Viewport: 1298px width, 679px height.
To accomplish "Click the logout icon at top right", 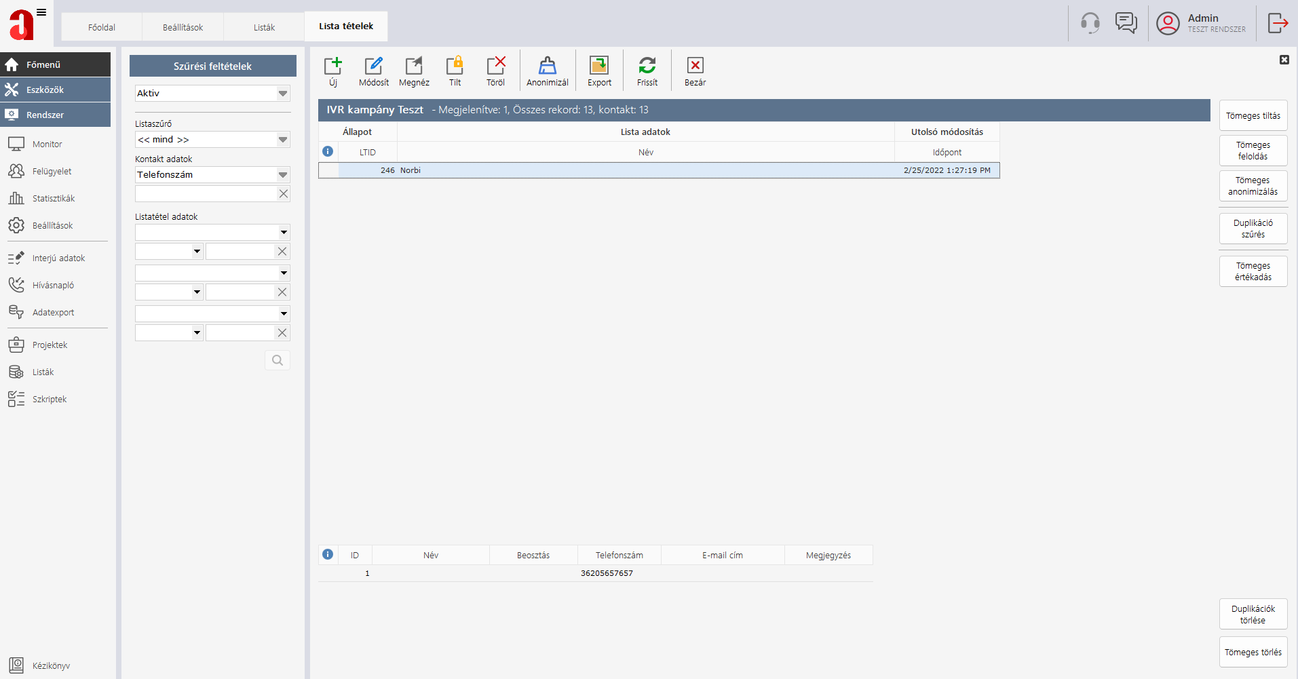I will click(x=1278, y=23).
